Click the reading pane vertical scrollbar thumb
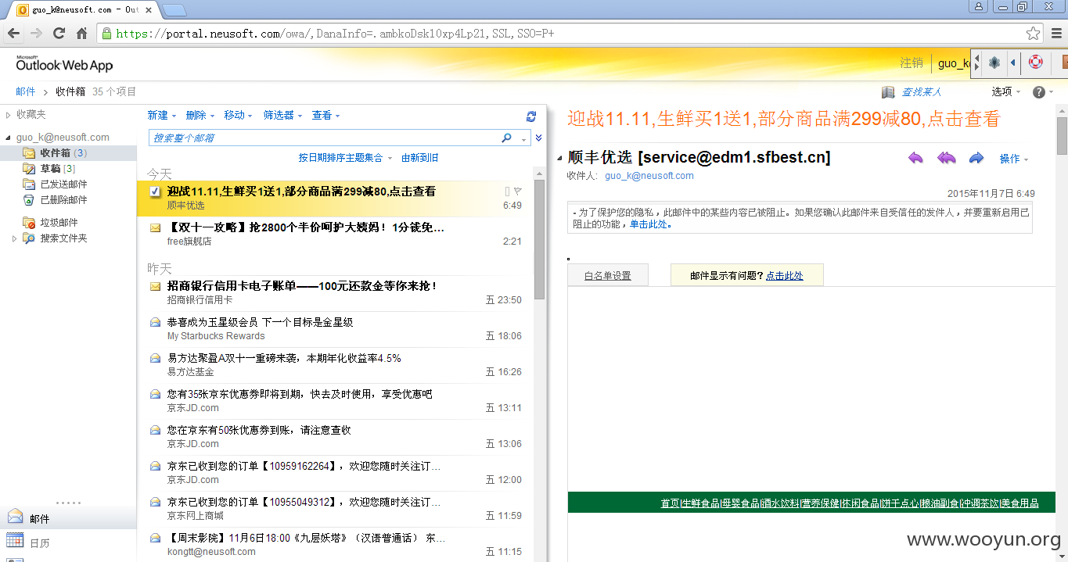 (x=1062, y=135)
